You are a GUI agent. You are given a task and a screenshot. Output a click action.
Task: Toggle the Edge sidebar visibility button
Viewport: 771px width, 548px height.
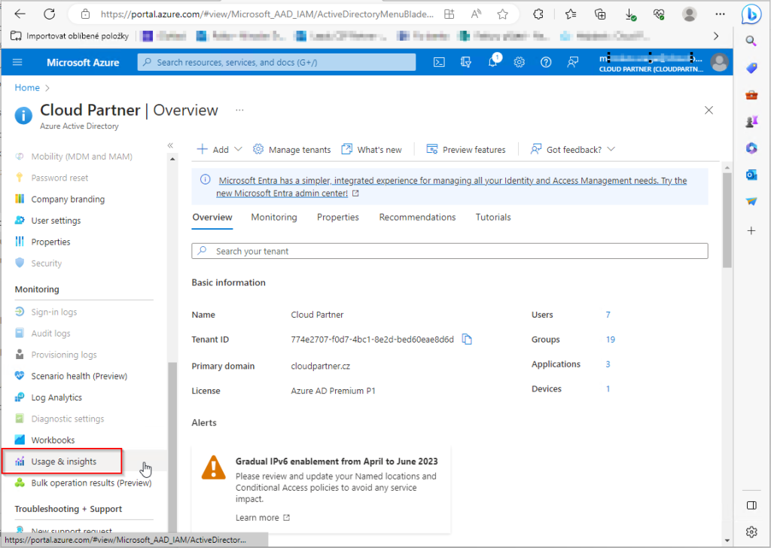pyautogui.click(x=751, y=505)
